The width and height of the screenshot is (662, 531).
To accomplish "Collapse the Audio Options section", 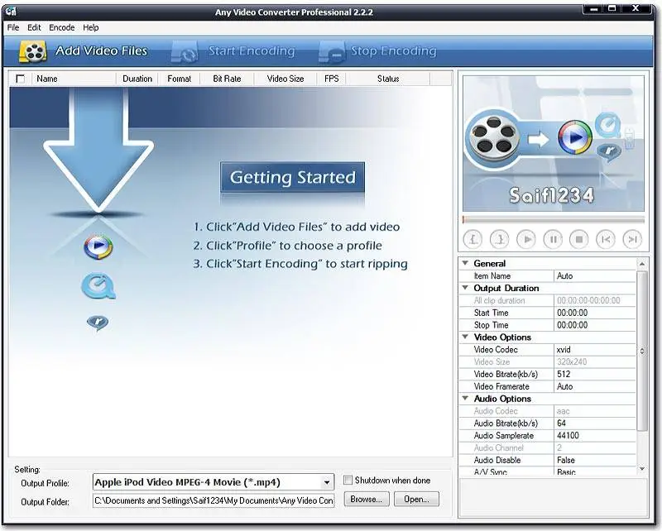I will point(465,398).
